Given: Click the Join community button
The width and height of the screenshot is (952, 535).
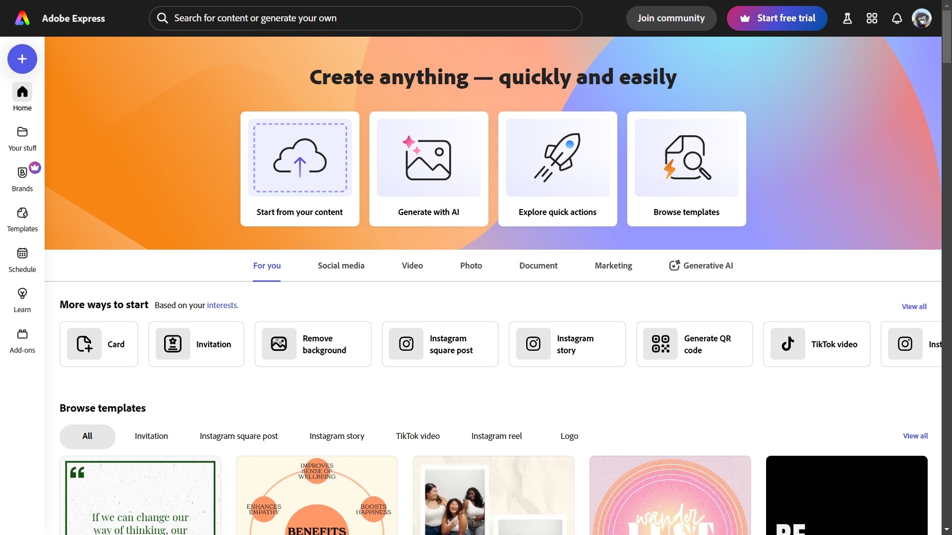Looking at the screenshot, I should pos(671,18).
